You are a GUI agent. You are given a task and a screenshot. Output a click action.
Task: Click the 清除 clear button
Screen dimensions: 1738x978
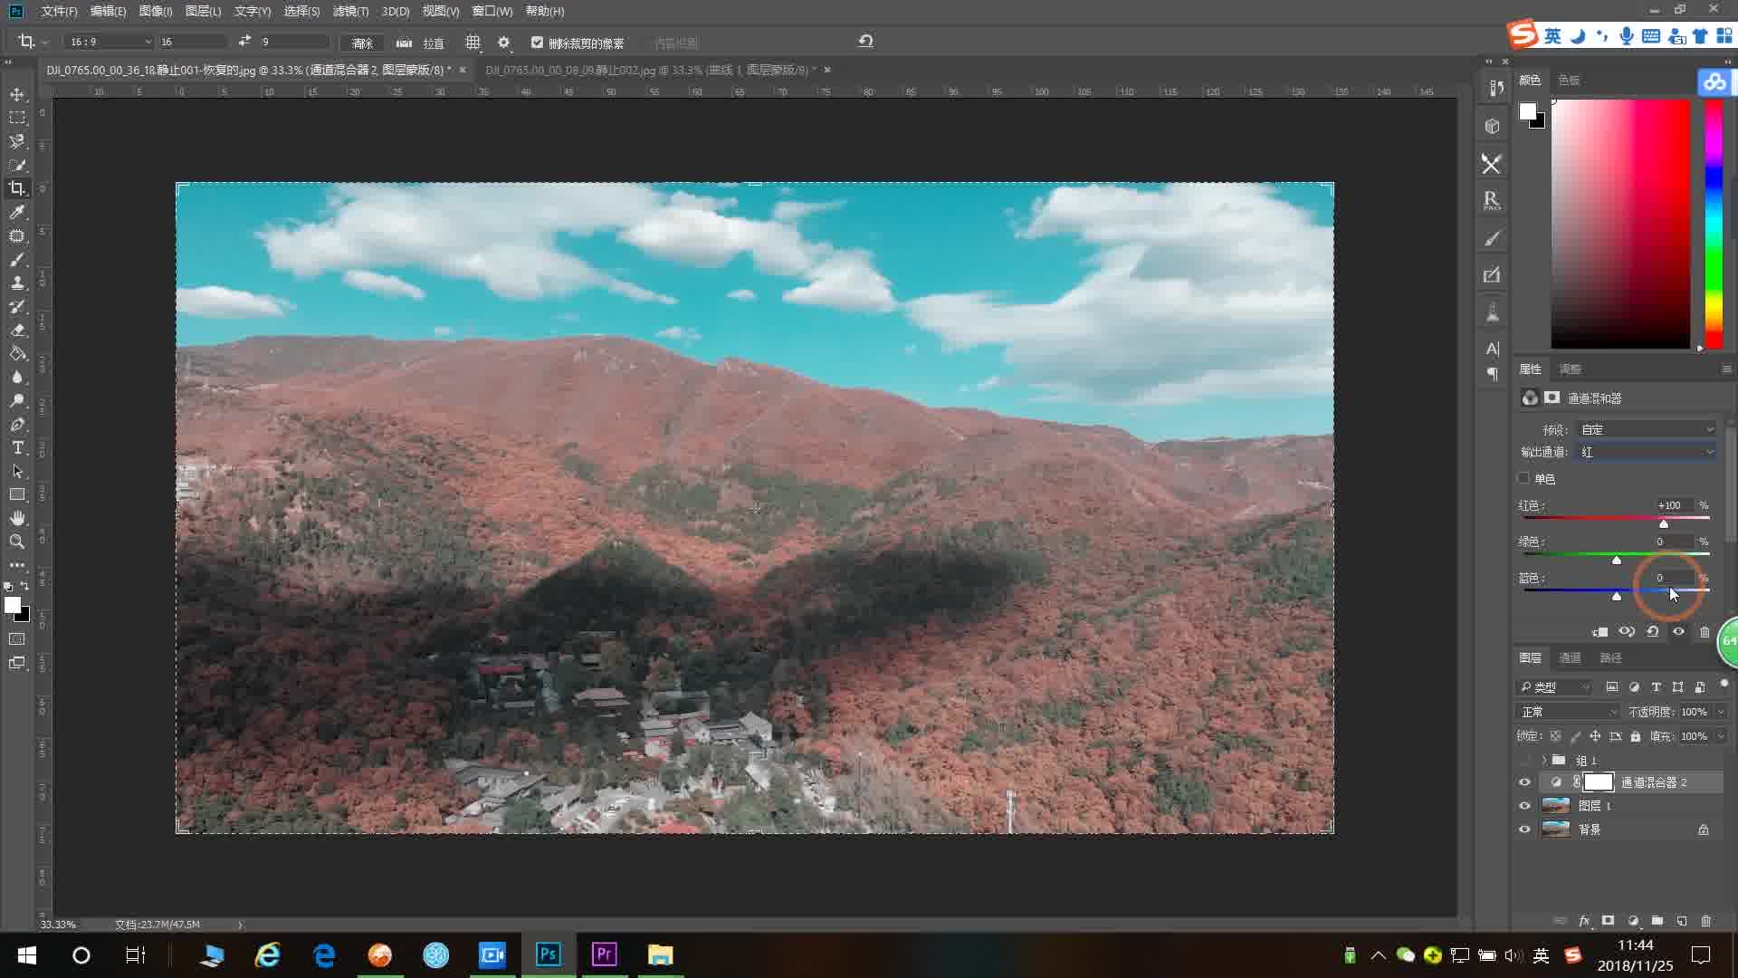click(362, 43)
